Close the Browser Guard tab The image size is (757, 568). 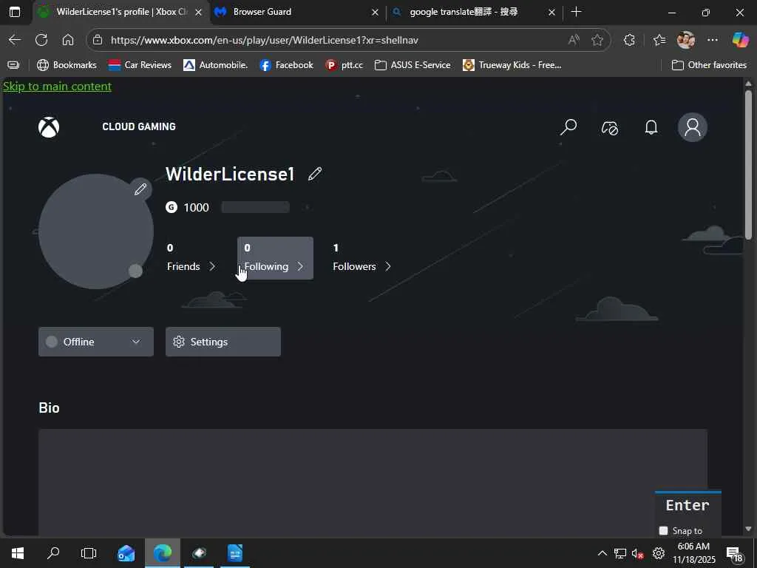pyautogui.click(x=375, y=13)
